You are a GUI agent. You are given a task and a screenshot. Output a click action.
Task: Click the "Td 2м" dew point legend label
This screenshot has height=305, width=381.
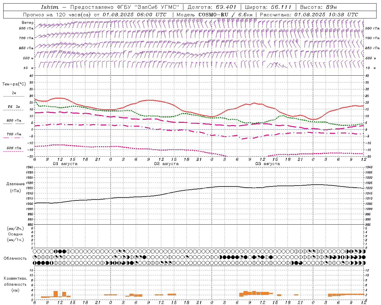[x=14, y=107]
